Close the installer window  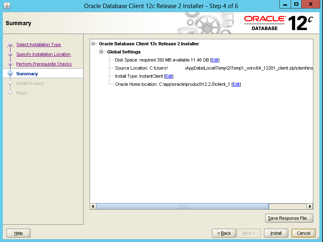point(311,4)
